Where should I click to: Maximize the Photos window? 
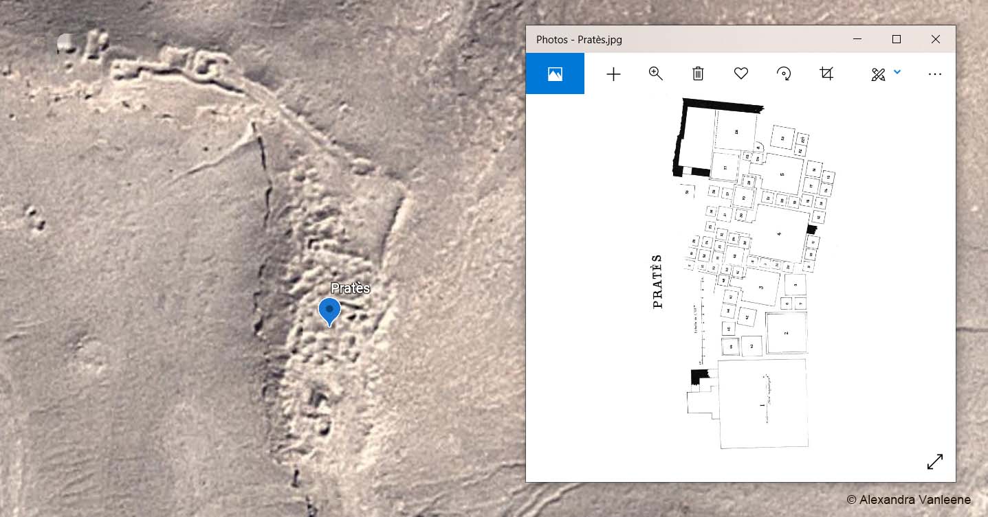pos(897,39)
